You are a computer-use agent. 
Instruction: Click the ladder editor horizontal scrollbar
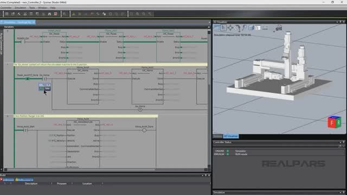[106, 170]
